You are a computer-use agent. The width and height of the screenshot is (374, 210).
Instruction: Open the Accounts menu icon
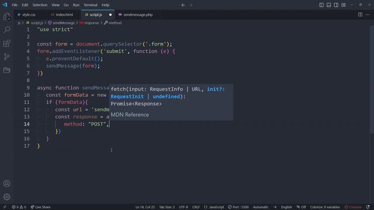[x=6, y=183]
